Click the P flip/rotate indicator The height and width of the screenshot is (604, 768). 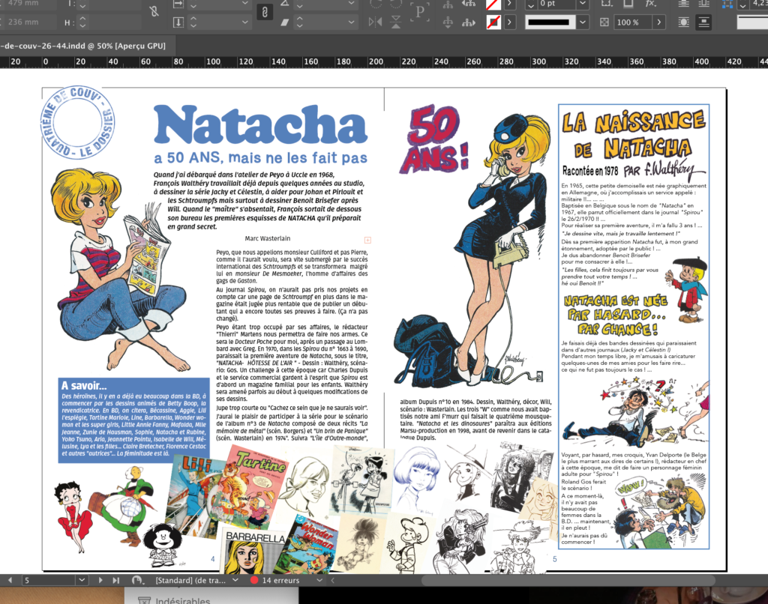click(x=419, y=12)
